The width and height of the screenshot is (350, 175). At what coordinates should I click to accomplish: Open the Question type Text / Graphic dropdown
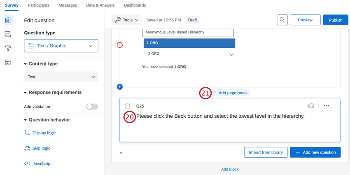pos(61,46)
